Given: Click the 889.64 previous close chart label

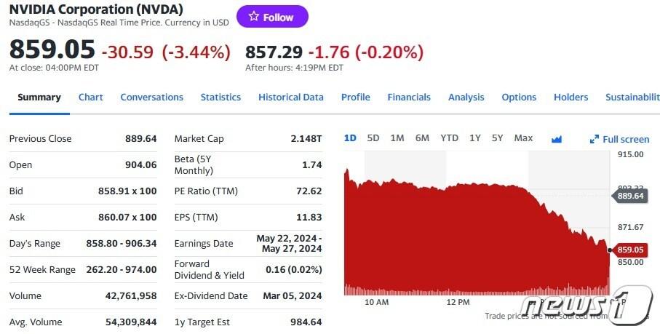Looking at the screenshot, I should [631, 196].
